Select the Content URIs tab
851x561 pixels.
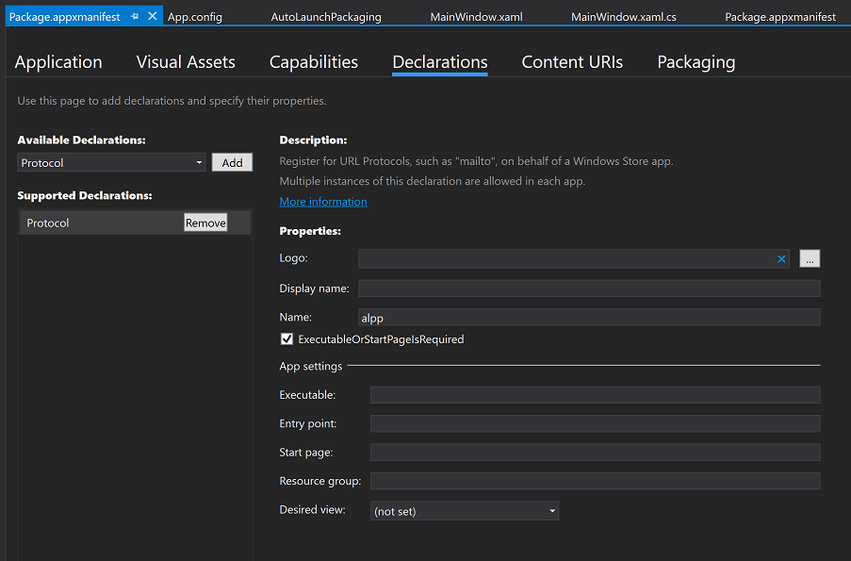tap(572, 62)
